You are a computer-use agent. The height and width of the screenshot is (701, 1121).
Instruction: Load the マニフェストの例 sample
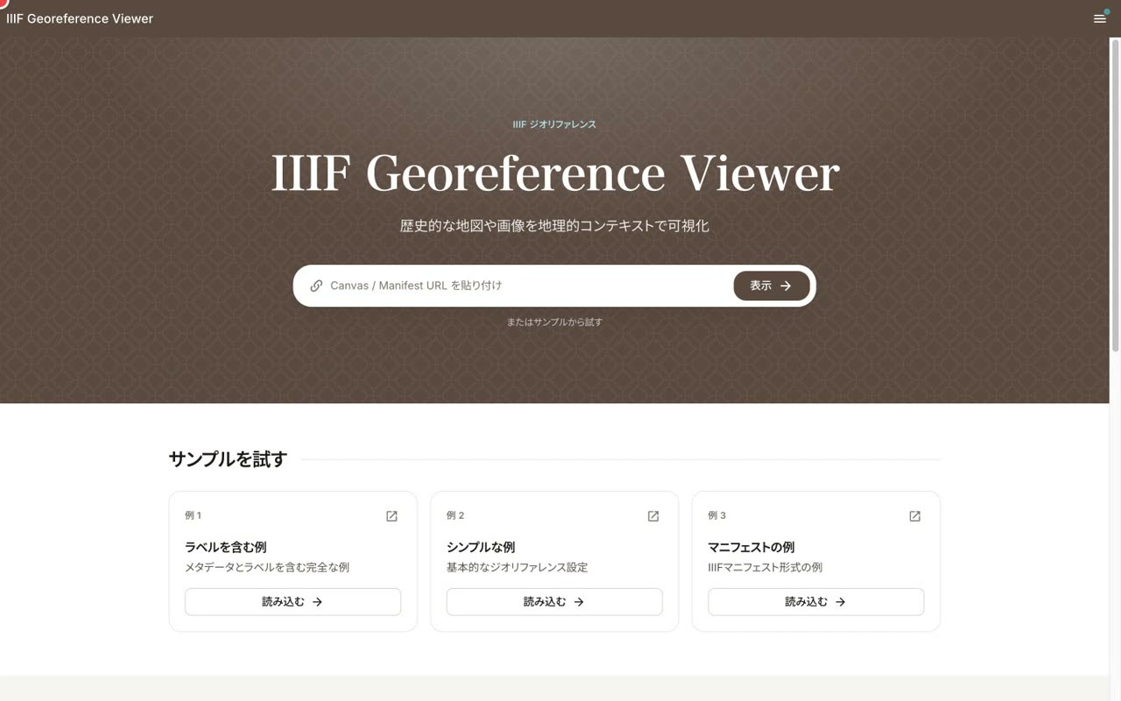pos(815,602)
